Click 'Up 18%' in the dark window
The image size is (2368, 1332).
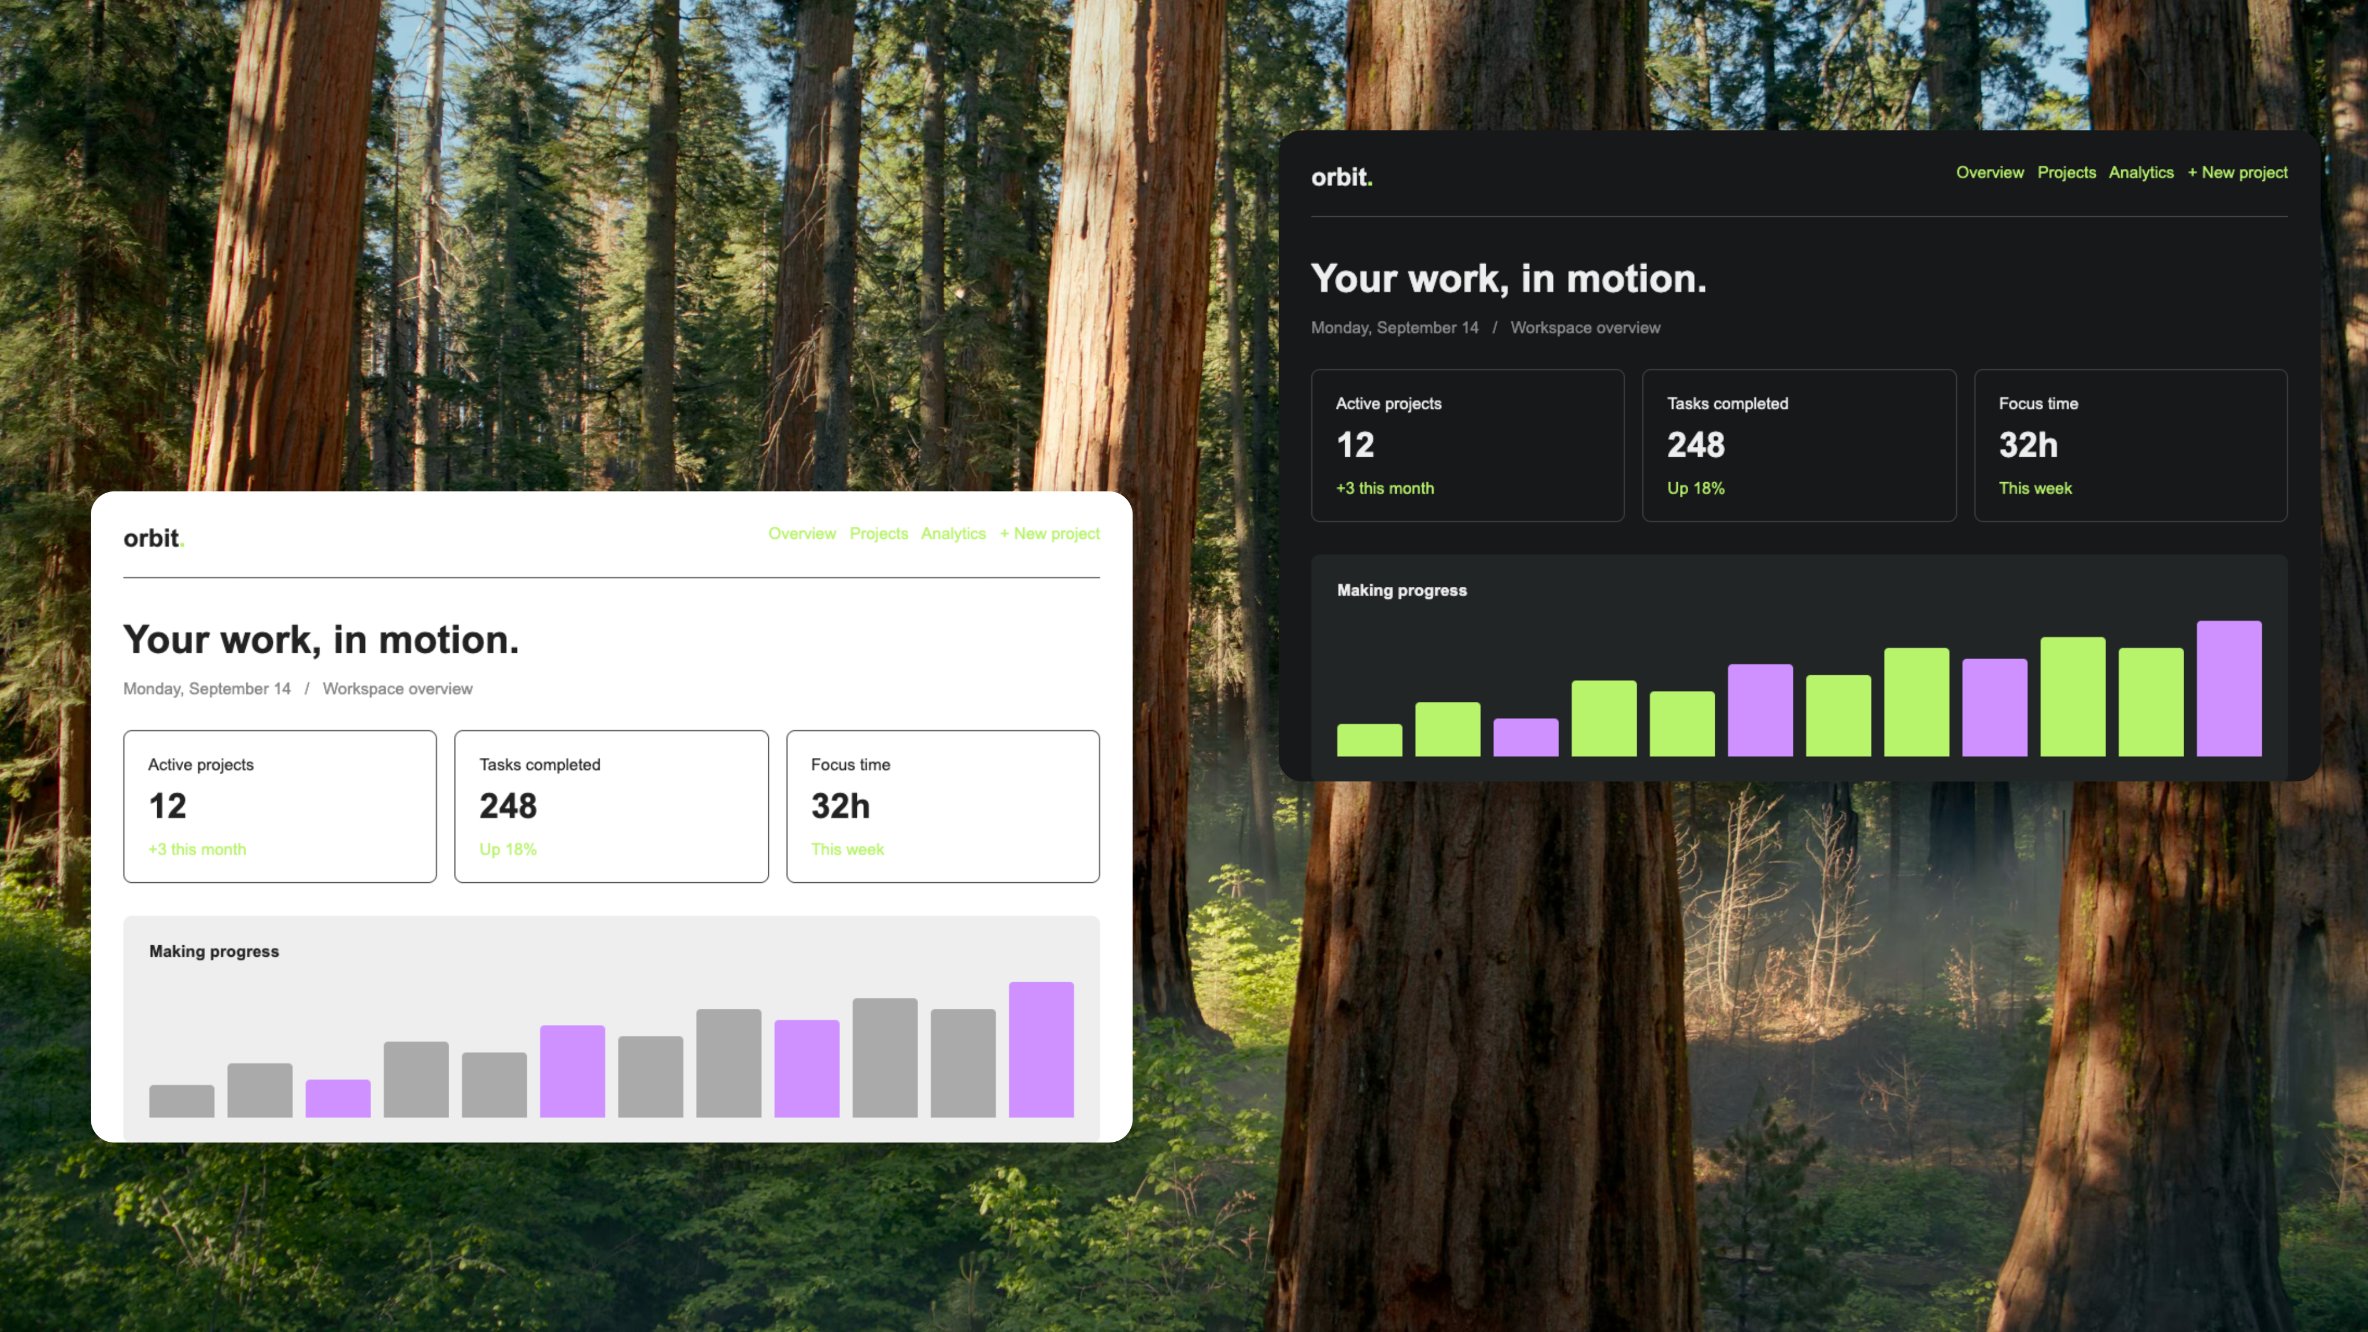1695,488
